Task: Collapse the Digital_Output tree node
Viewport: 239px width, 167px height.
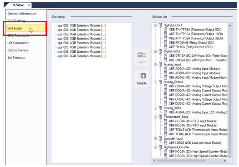Action: click(155, 25)
